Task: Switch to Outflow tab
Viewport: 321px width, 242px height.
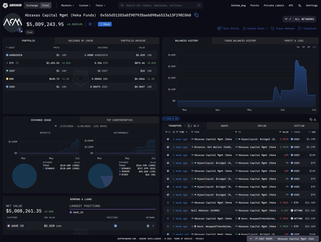Action: 299,126
